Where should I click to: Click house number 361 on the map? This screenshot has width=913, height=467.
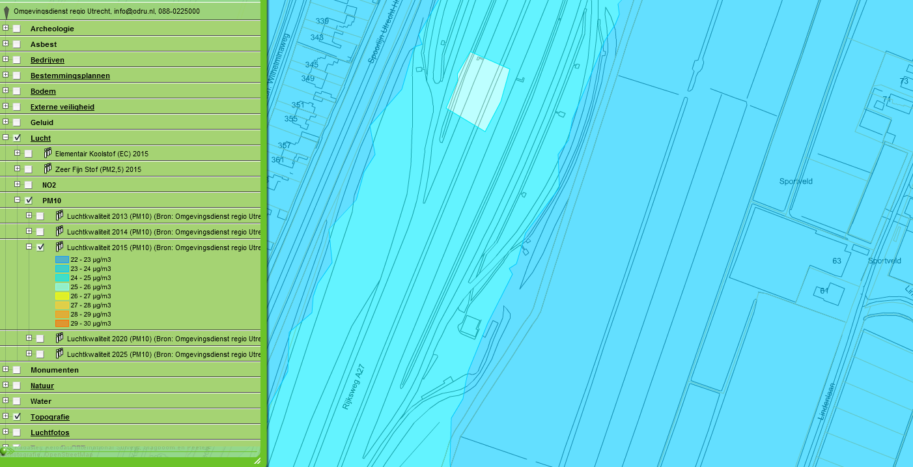pyautogui.click(x=277, y=160)
